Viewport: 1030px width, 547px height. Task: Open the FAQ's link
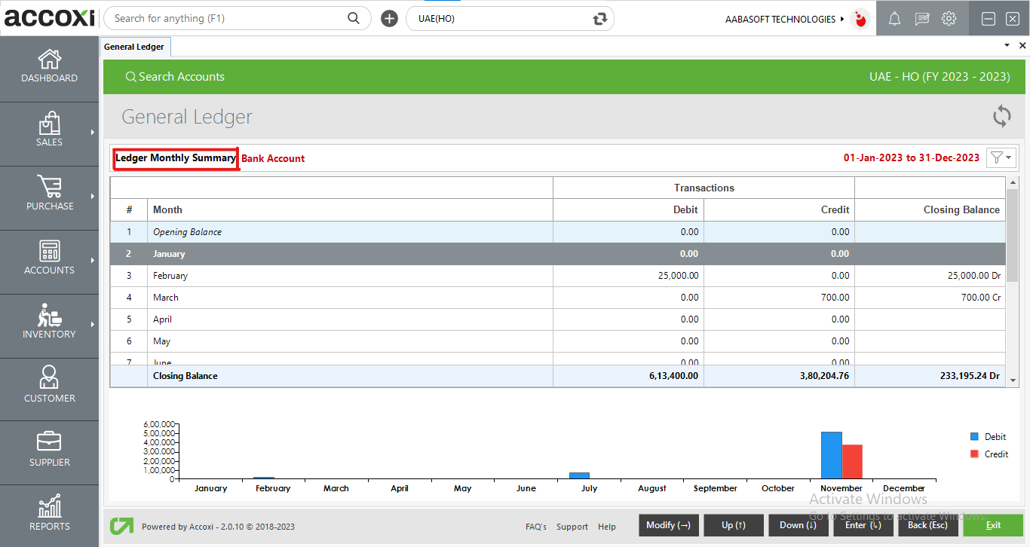click(x=536, y=527)
